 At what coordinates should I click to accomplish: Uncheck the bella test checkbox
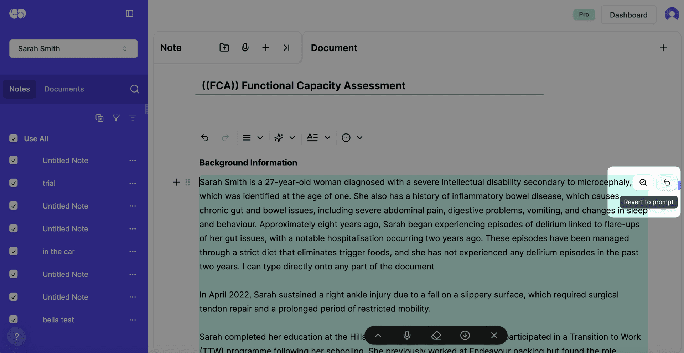(14, 320)
